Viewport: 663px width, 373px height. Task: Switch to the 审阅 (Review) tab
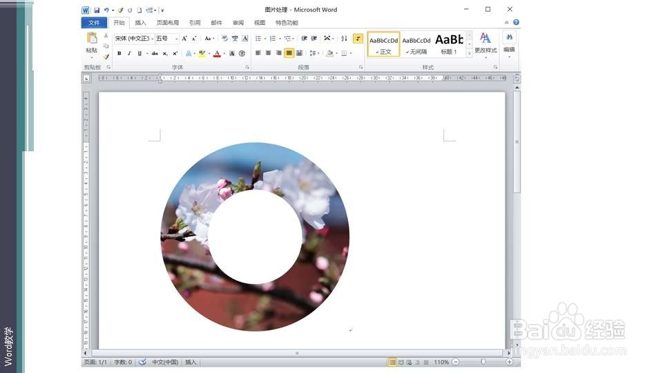[x=238, y=23]
